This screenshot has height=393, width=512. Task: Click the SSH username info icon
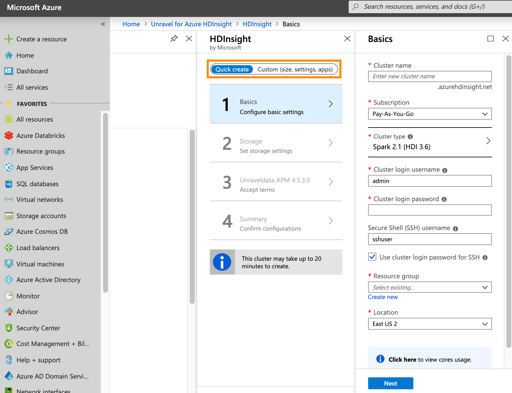pyautogui.click(x=455, y=229)
